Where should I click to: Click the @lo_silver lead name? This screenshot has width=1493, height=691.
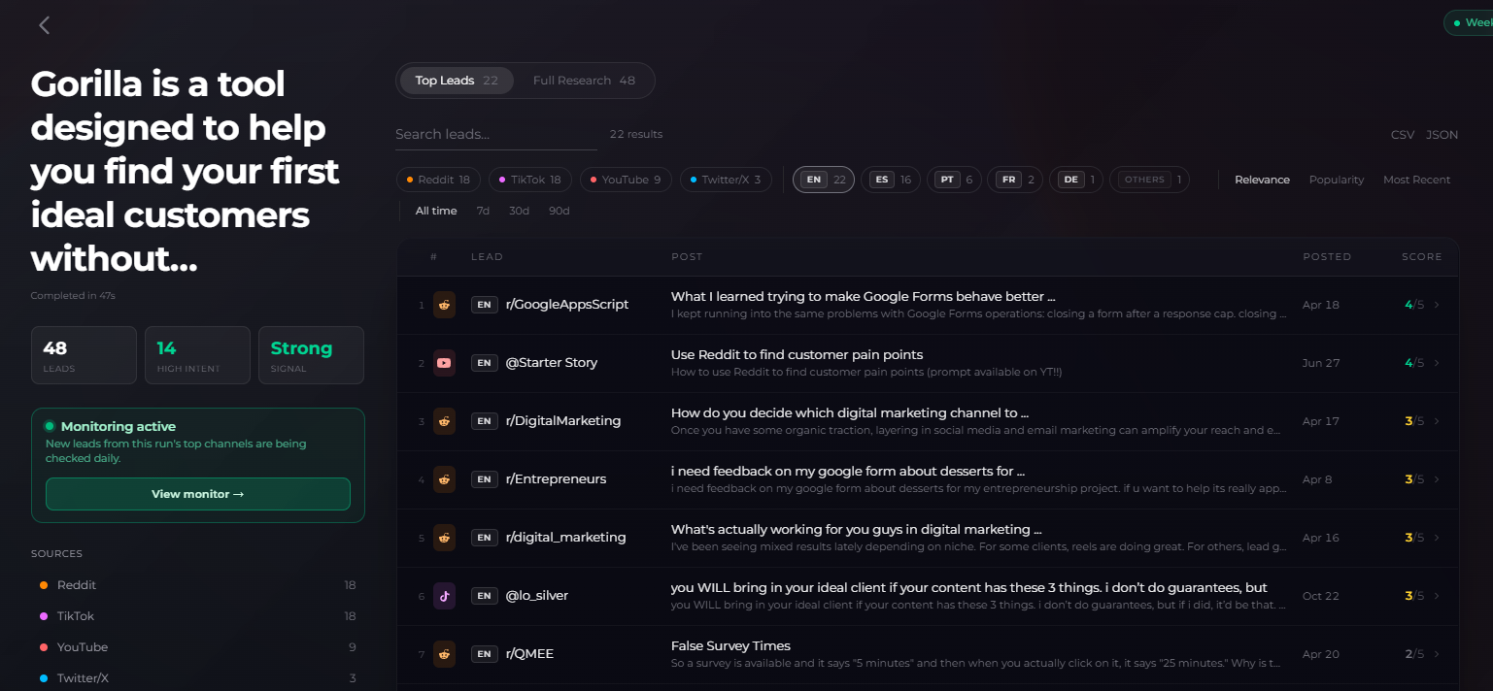pos(537,596)
